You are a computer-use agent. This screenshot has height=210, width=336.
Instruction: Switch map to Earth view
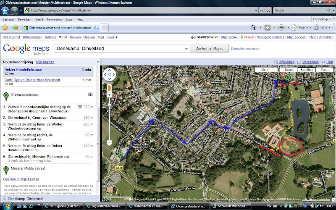[324, 70]
